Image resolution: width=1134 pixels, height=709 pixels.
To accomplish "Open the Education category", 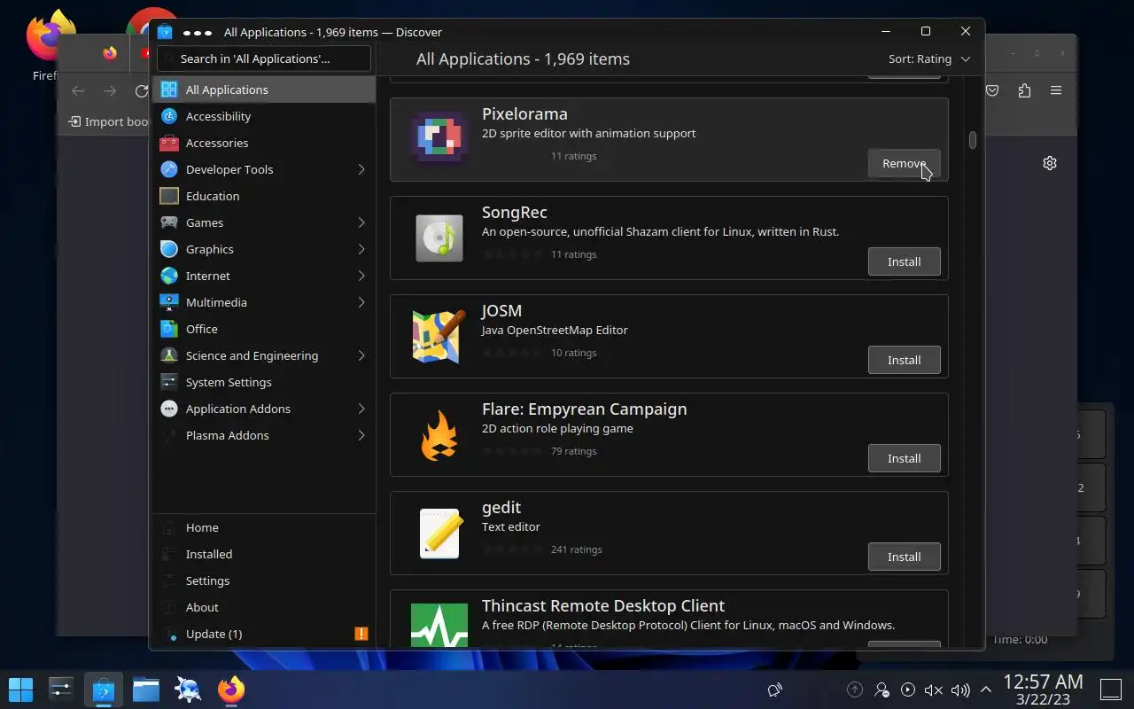I will pos(264,196).
